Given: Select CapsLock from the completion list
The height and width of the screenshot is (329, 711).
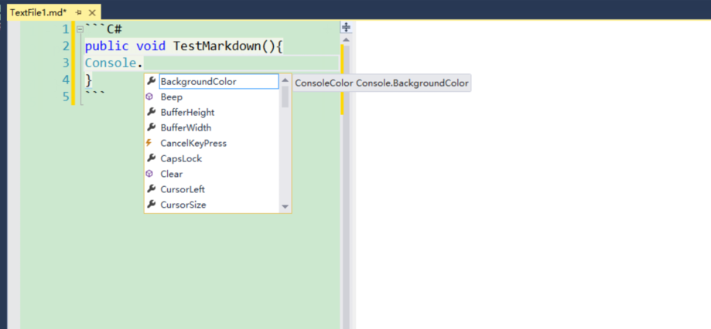Looking at the screenshot, I should (211, 158).
